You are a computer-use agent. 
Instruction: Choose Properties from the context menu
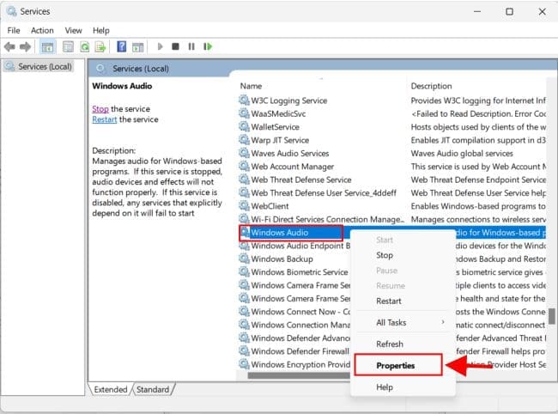[x=396, y=365]
